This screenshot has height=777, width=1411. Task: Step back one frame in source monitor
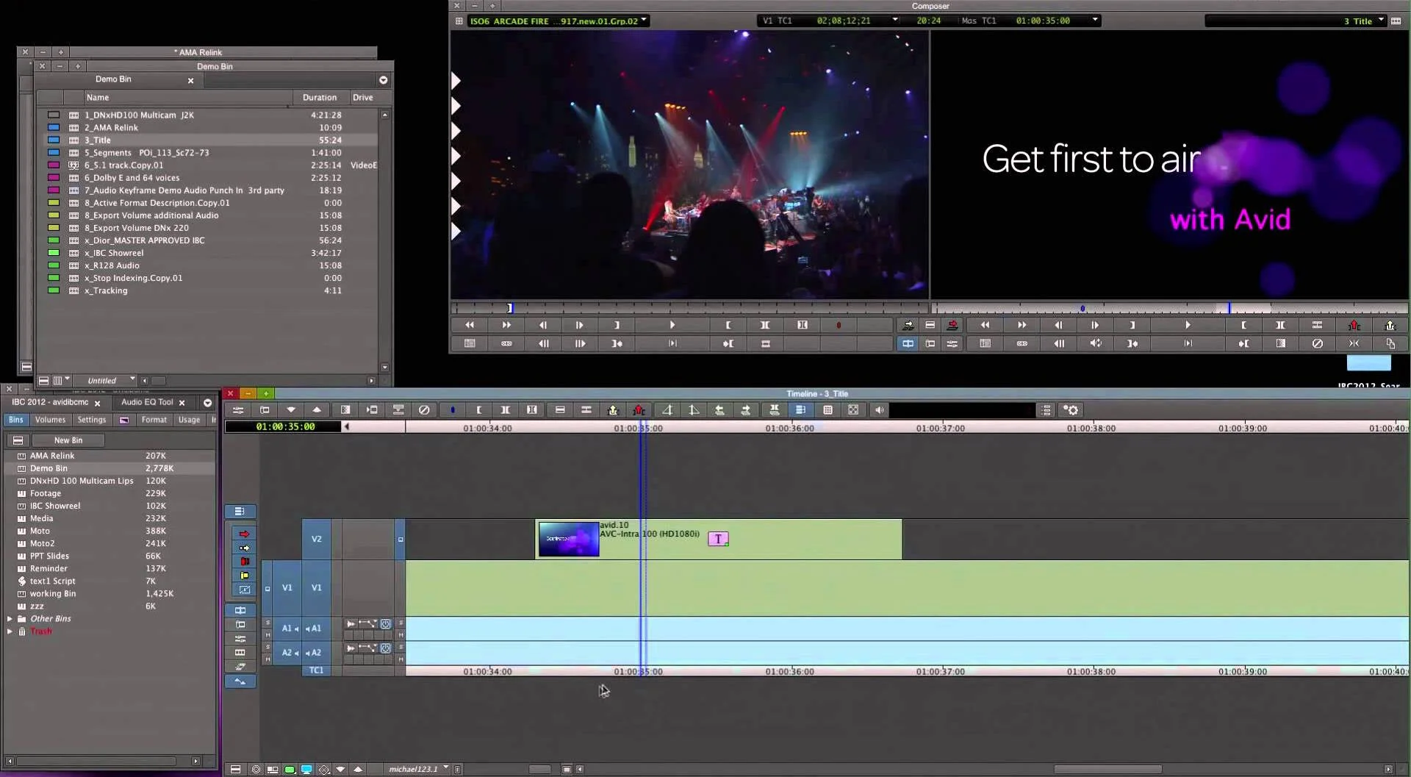click(x=543, y=325)
